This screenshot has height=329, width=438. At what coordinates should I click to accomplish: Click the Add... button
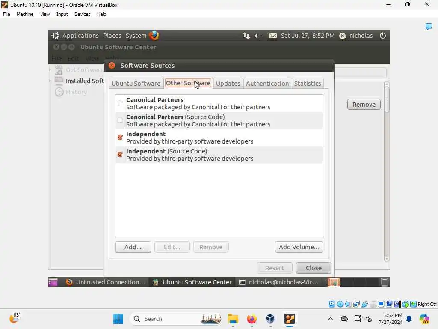133,247
